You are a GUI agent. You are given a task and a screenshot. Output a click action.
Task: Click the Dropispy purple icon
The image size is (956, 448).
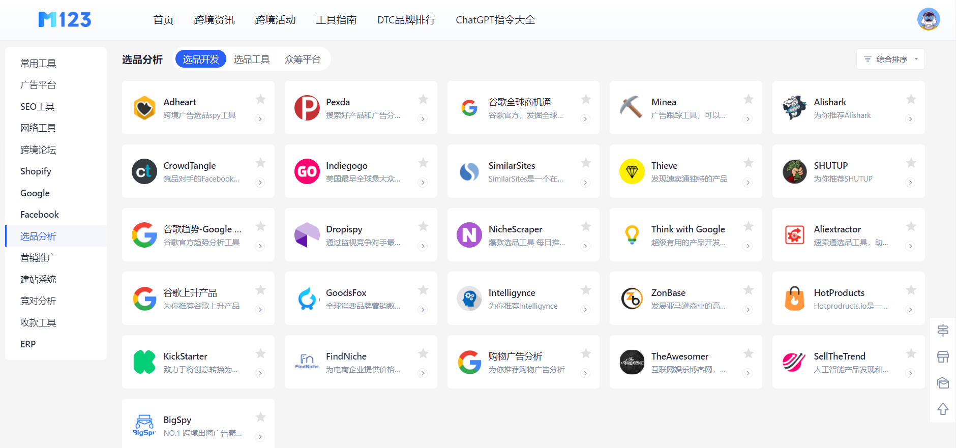coord(307,235)
